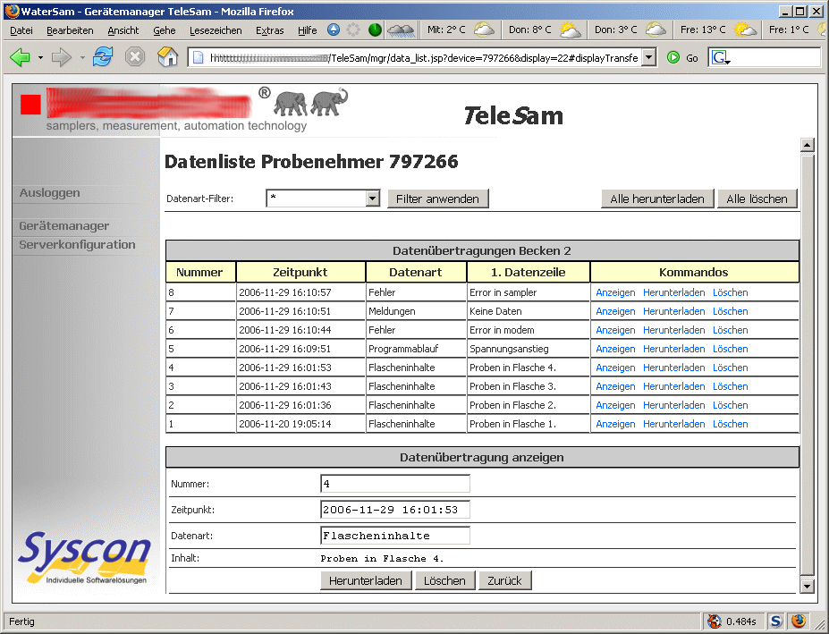Viewport: 829px width, 634px height.
Task: Click the grey Forward arrow
Action: coord(62,57)
